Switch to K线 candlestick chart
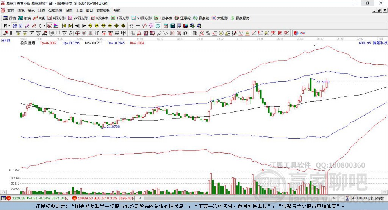Screen dimensions: 388x210 39,18
